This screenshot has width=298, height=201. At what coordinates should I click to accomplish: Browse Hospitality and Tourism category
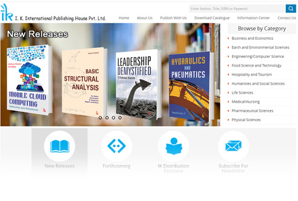point(252,75)
